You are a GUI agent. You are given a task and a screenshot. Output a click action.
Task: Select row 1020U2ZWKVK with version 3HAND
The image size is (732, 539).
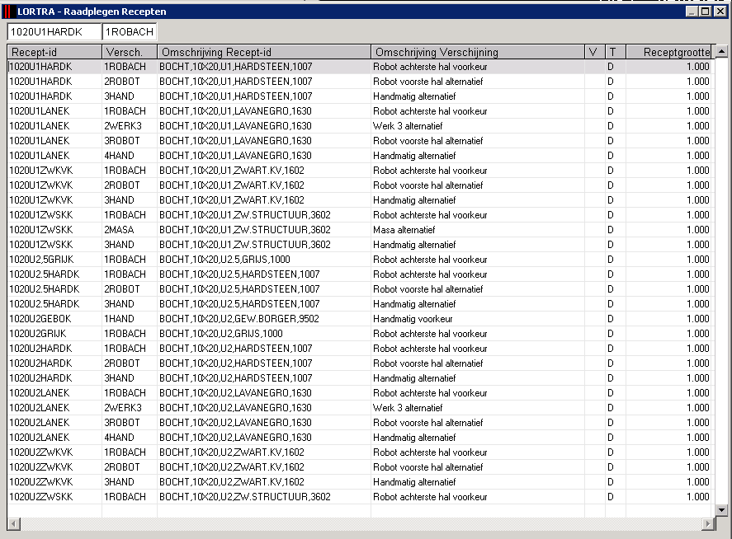pyautogui.click(x=361, y=482)
